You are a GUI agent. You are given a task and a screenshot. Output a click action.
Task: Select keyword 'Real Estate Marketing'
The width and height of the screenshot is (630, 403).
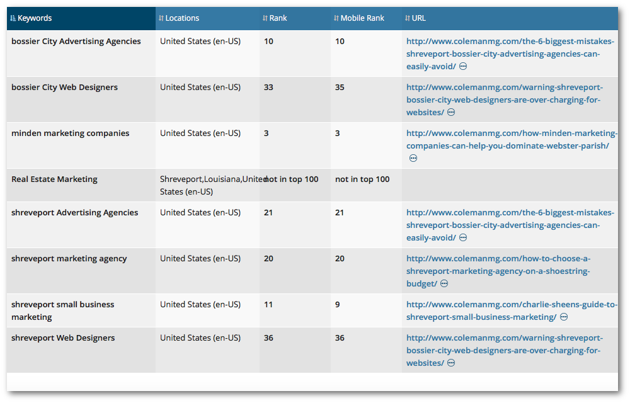54,179
